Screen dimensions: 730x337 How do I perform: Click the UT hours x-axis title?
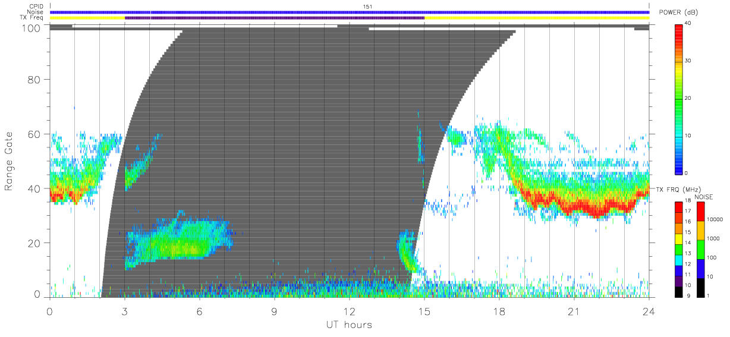point(348,325)
